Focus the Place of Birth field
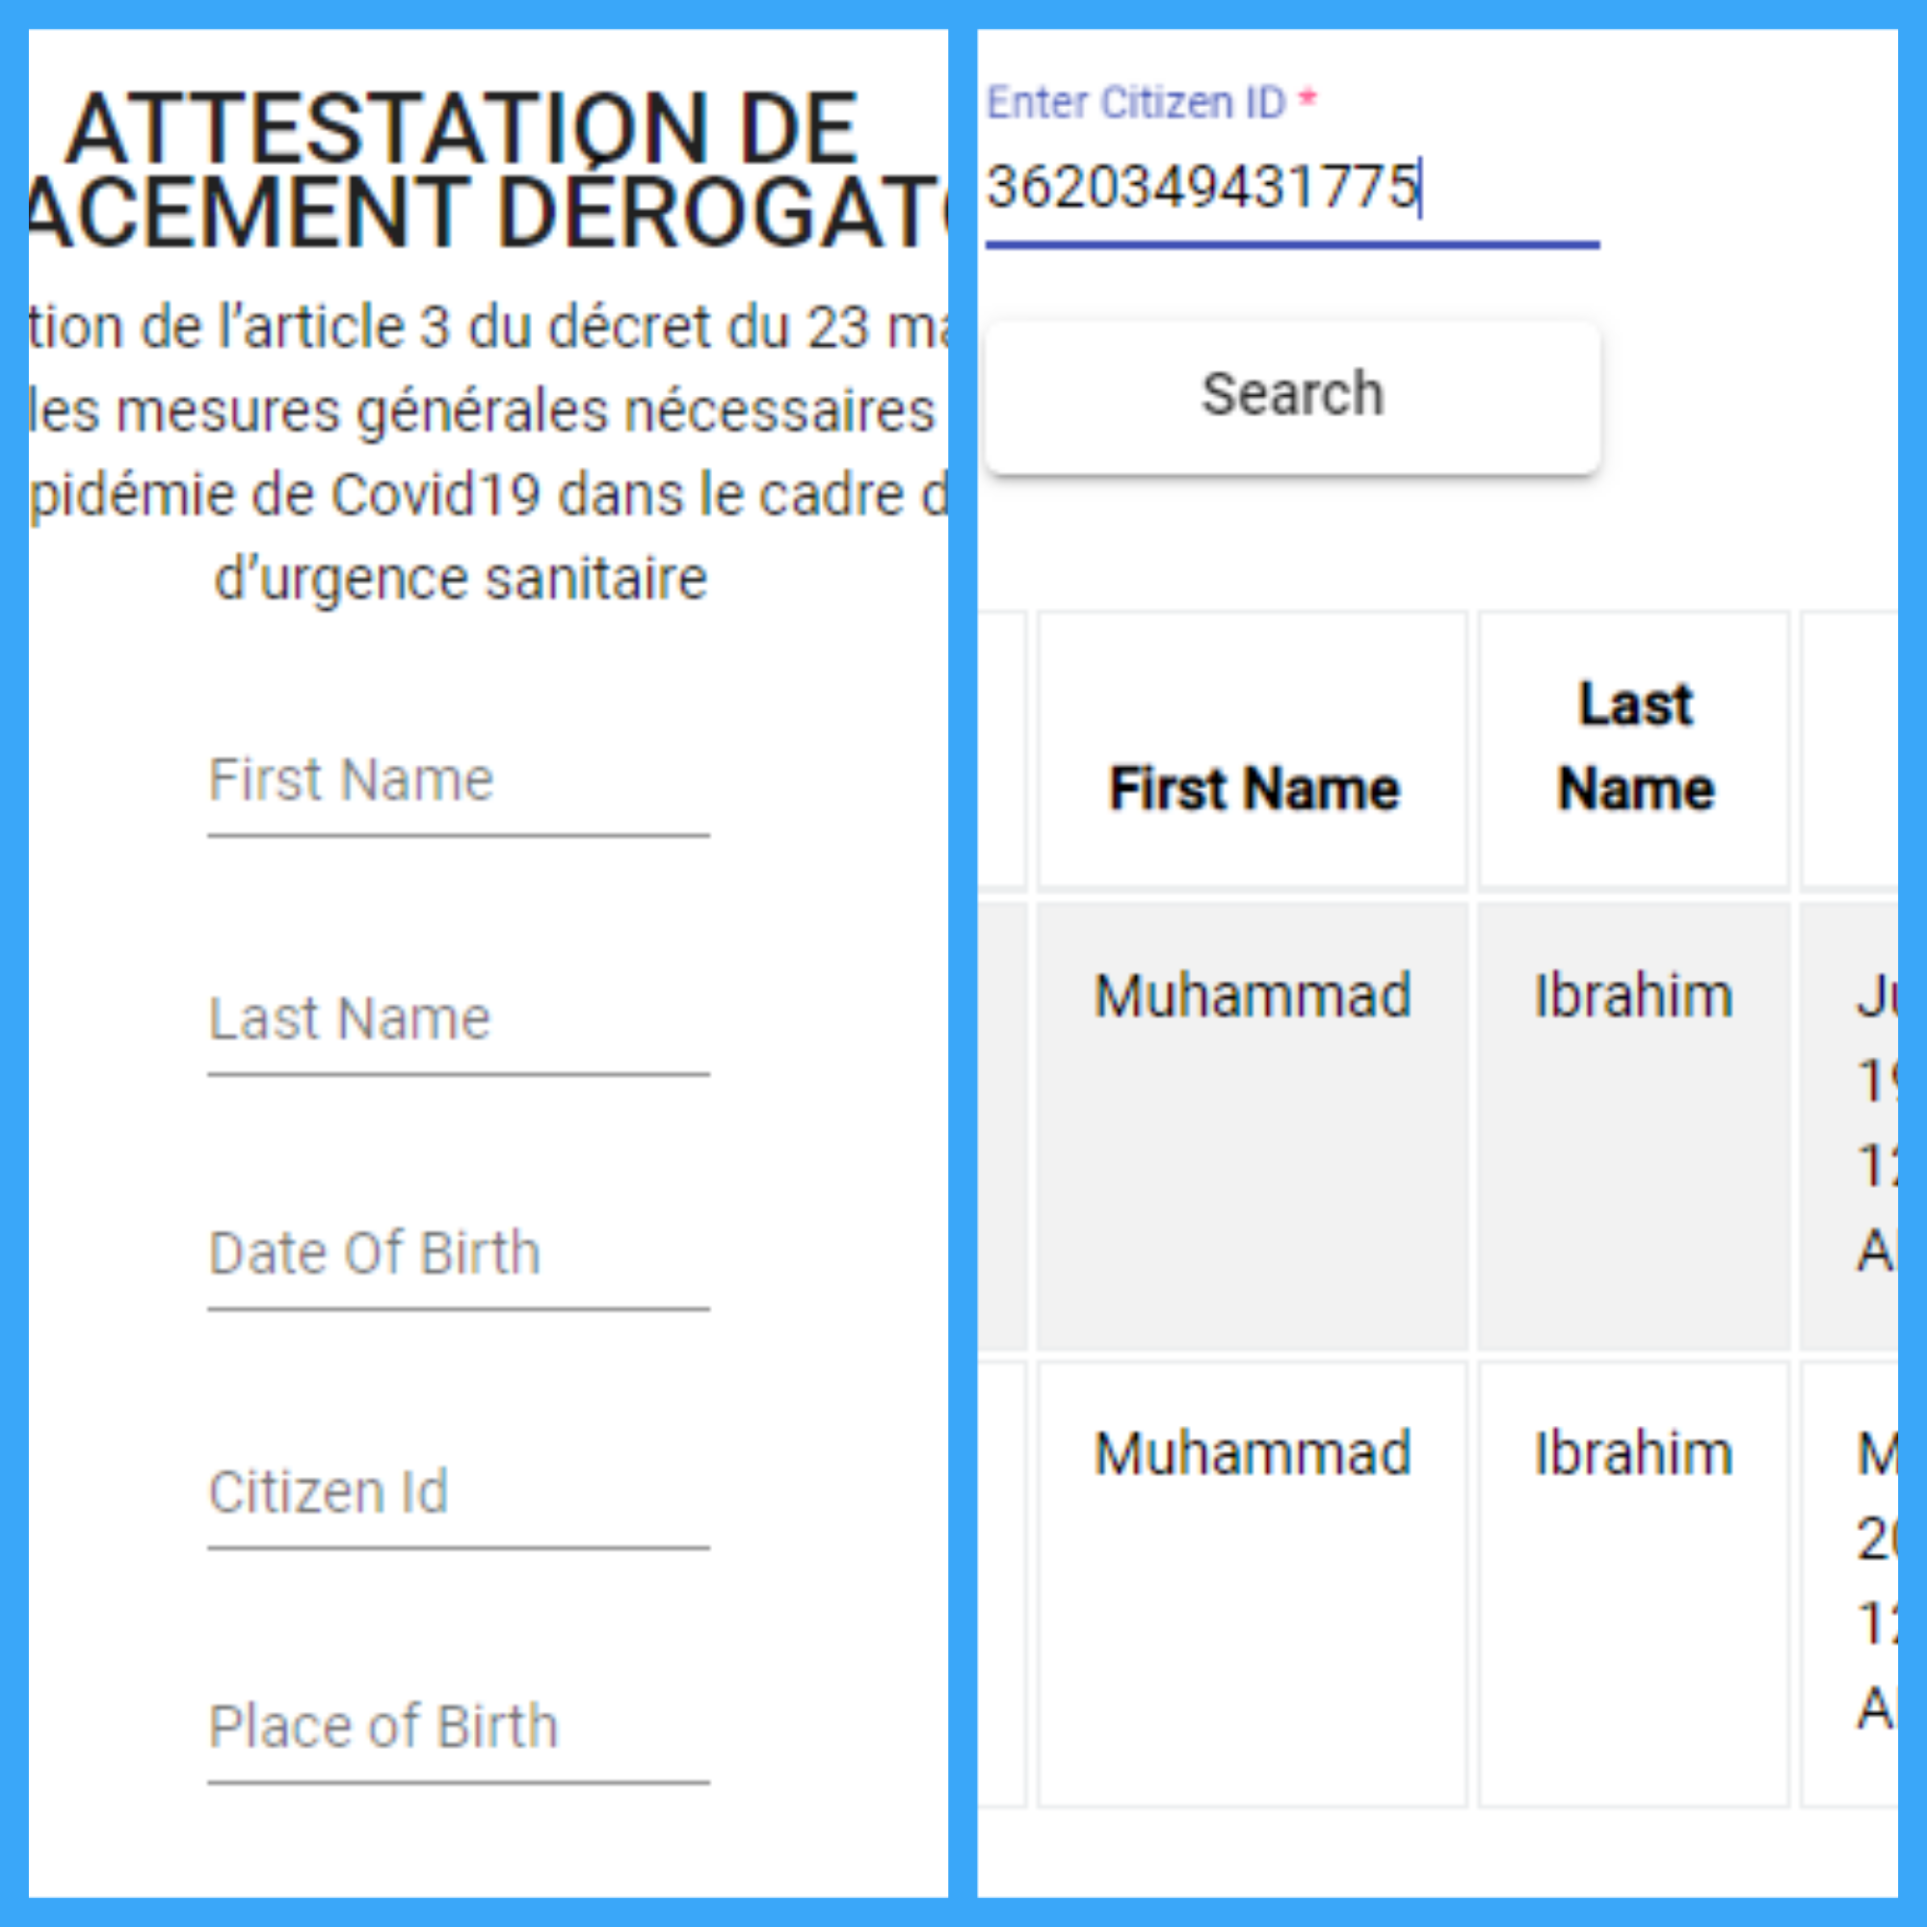The image size is (1927, 1927). coord(458,1729)
